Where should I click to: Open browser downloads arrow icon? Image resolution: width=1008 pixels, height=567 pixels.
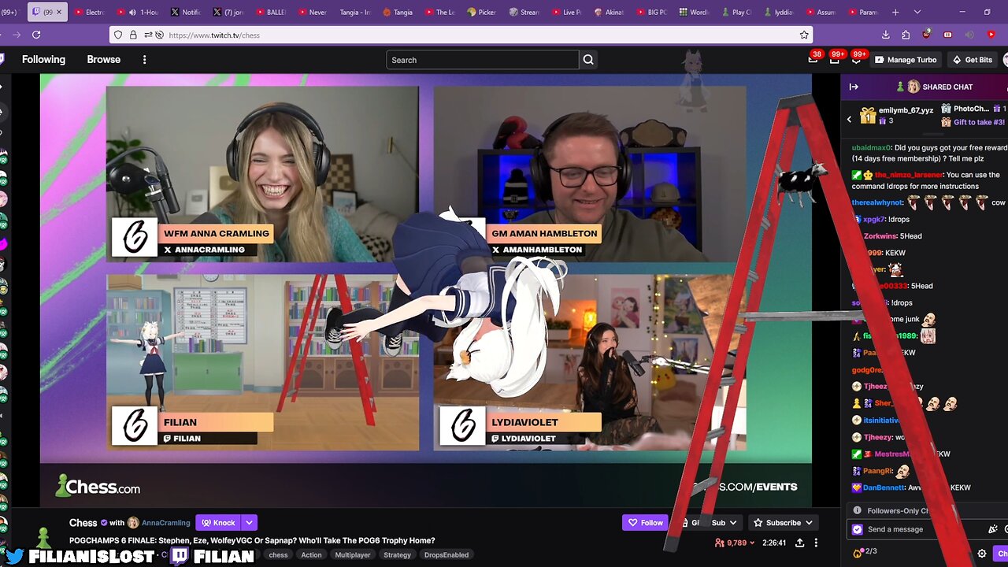coord(885,35)
